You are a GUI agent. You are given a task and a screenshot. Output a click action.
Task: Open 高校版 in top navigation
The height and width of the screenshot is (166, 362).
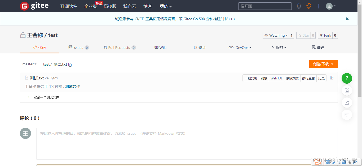110,6
